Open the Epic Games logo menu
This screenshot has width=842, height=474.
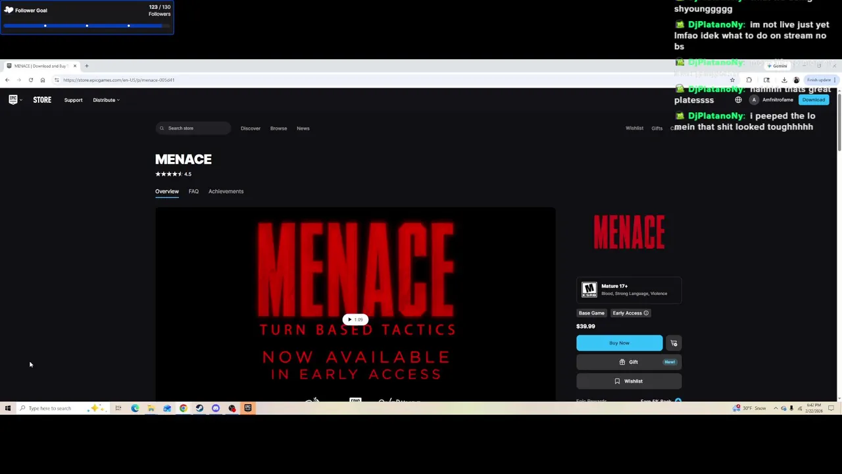tap(14, 100)
